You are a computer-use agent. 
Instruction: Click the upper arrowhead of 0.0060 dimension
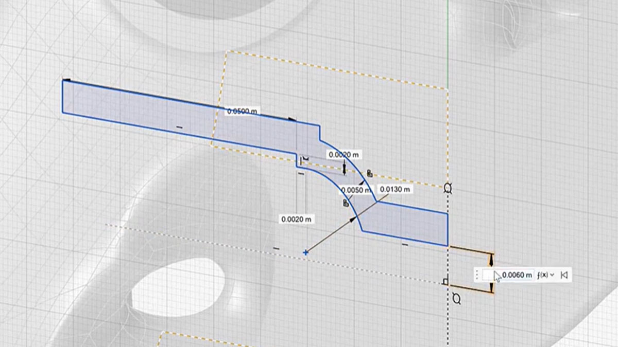coord(491,258)
